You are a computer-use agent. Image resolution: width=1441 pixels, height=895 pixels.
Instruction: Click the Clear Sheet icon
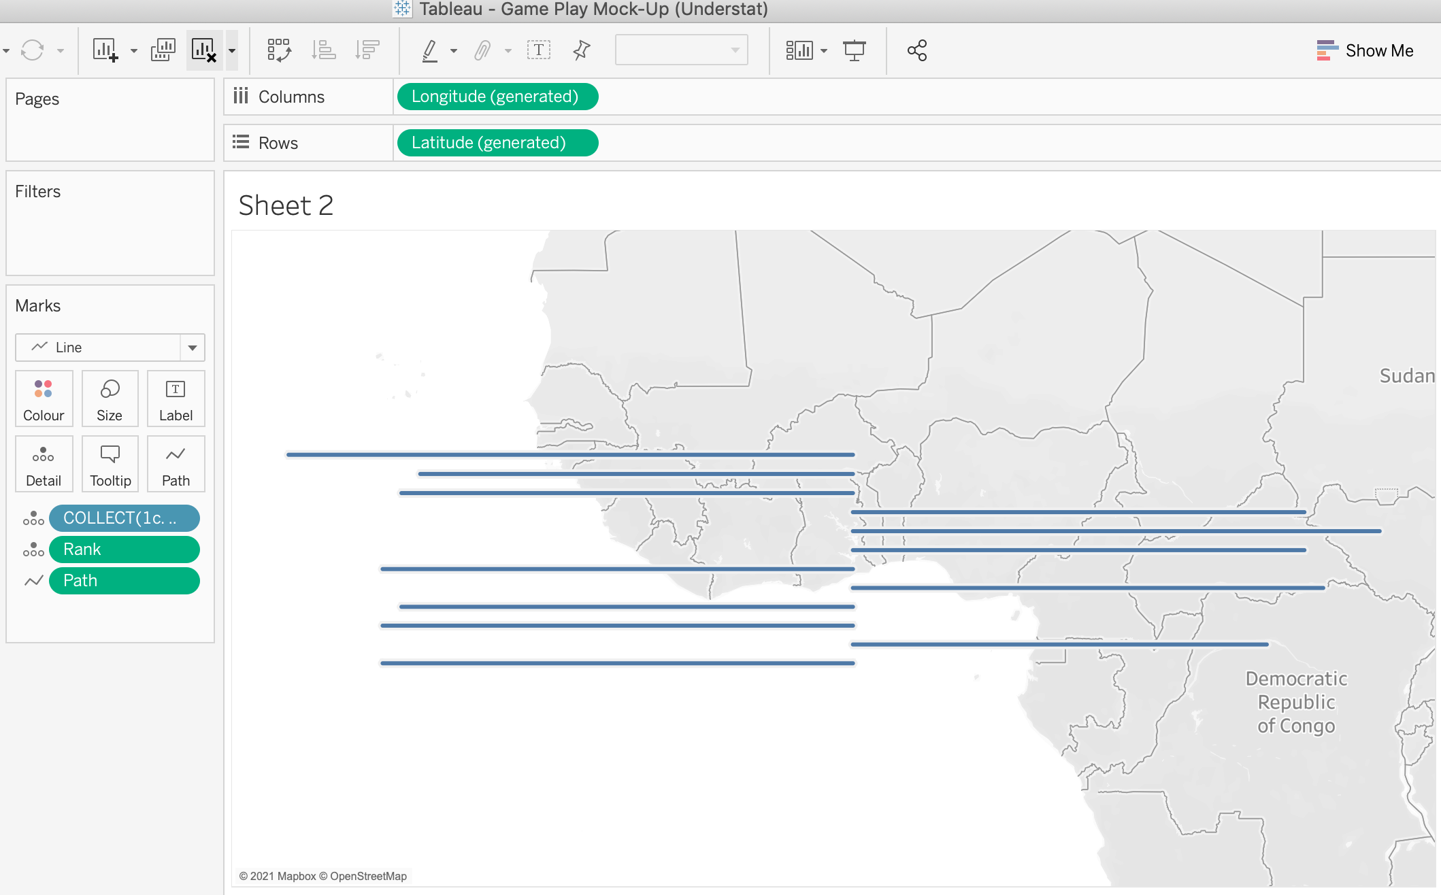tap(203, 50)
